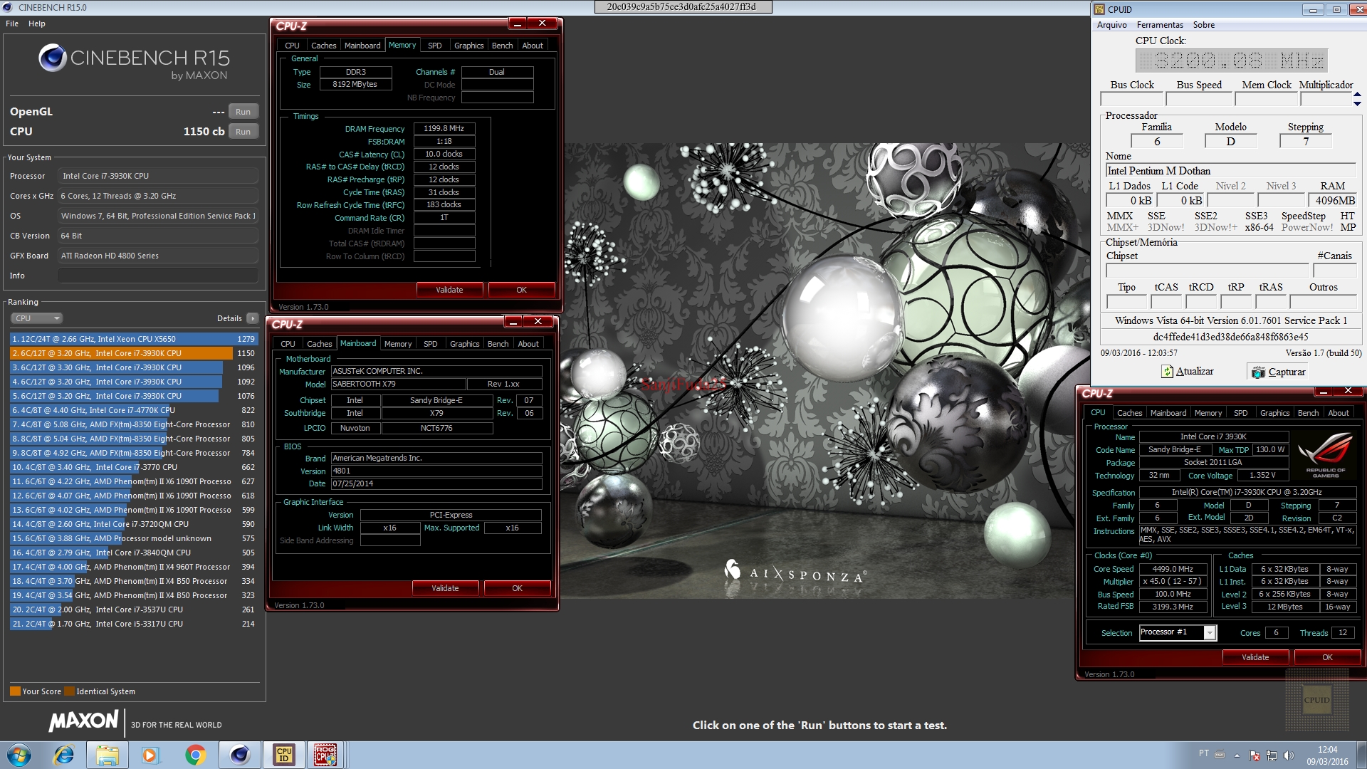This screenshot has width=1367, height=769.
Task: Open Ferramentas menu in CPUID window
Action: pos(1160,25)
